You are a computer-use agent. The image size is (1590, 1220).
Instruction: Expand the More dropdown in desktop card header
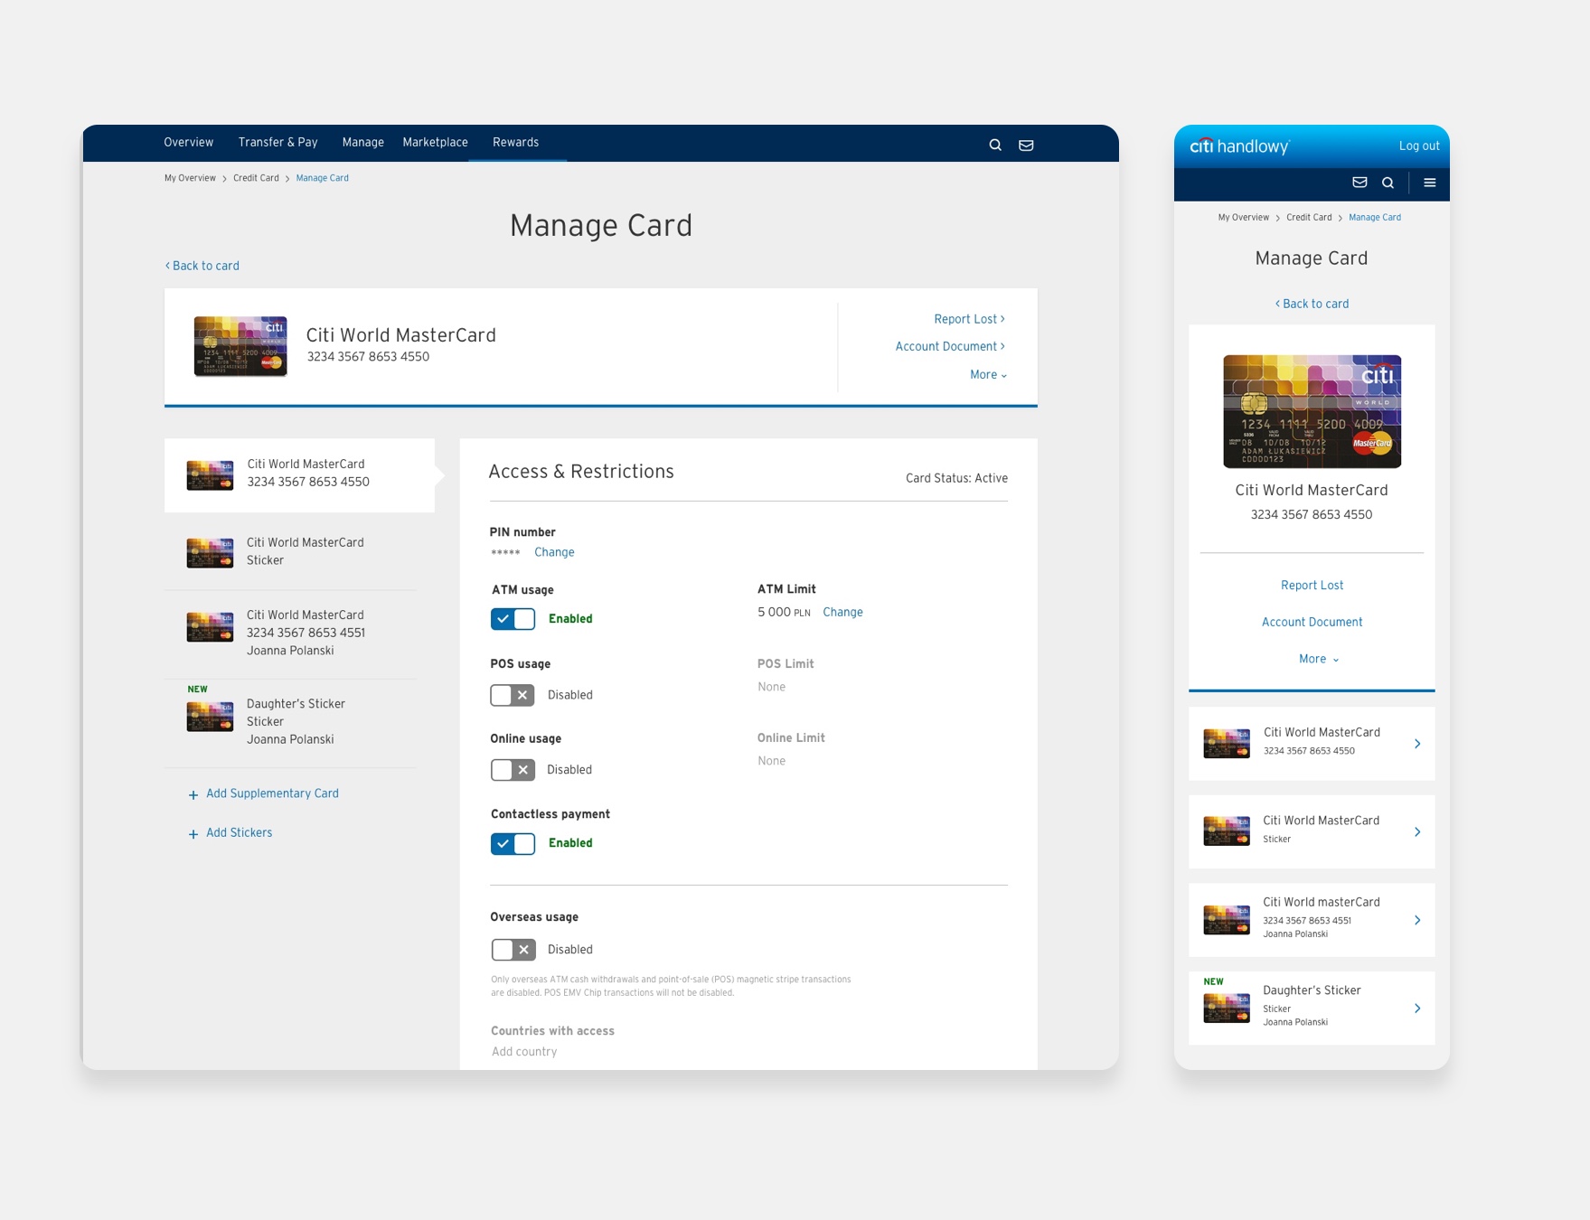pos(988,374)
